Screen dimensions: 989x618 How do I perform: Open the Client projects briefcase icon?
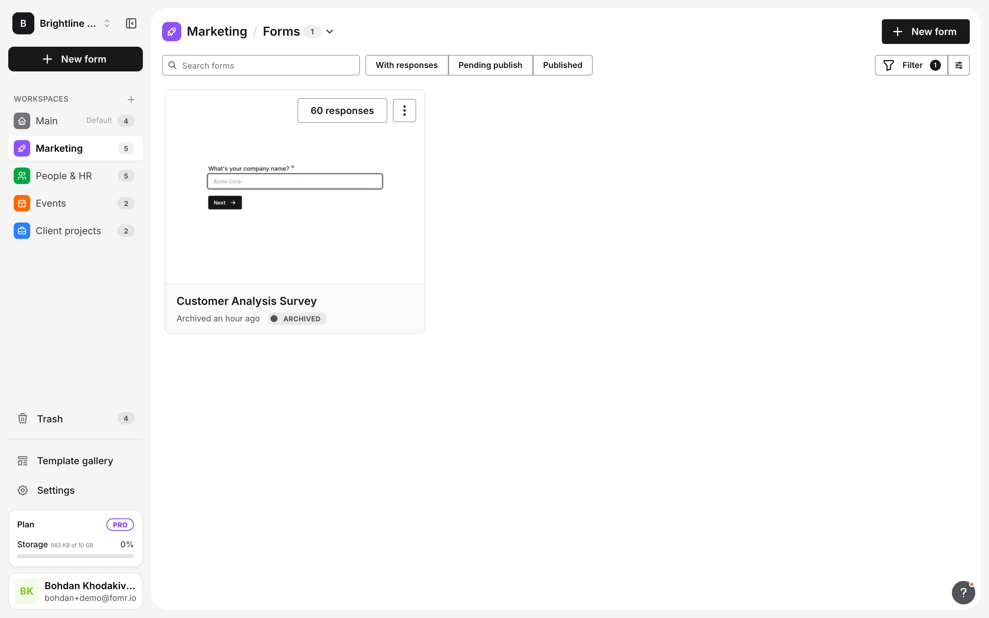click(x=22, y=230)
